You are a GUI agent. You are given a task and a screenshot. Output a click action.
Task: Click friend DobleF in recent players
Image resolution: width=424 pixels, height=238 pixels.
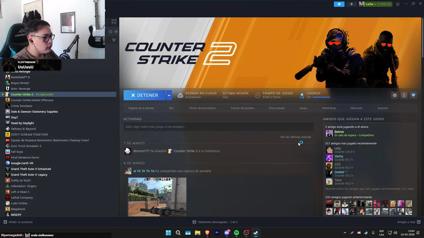[340, 172]
